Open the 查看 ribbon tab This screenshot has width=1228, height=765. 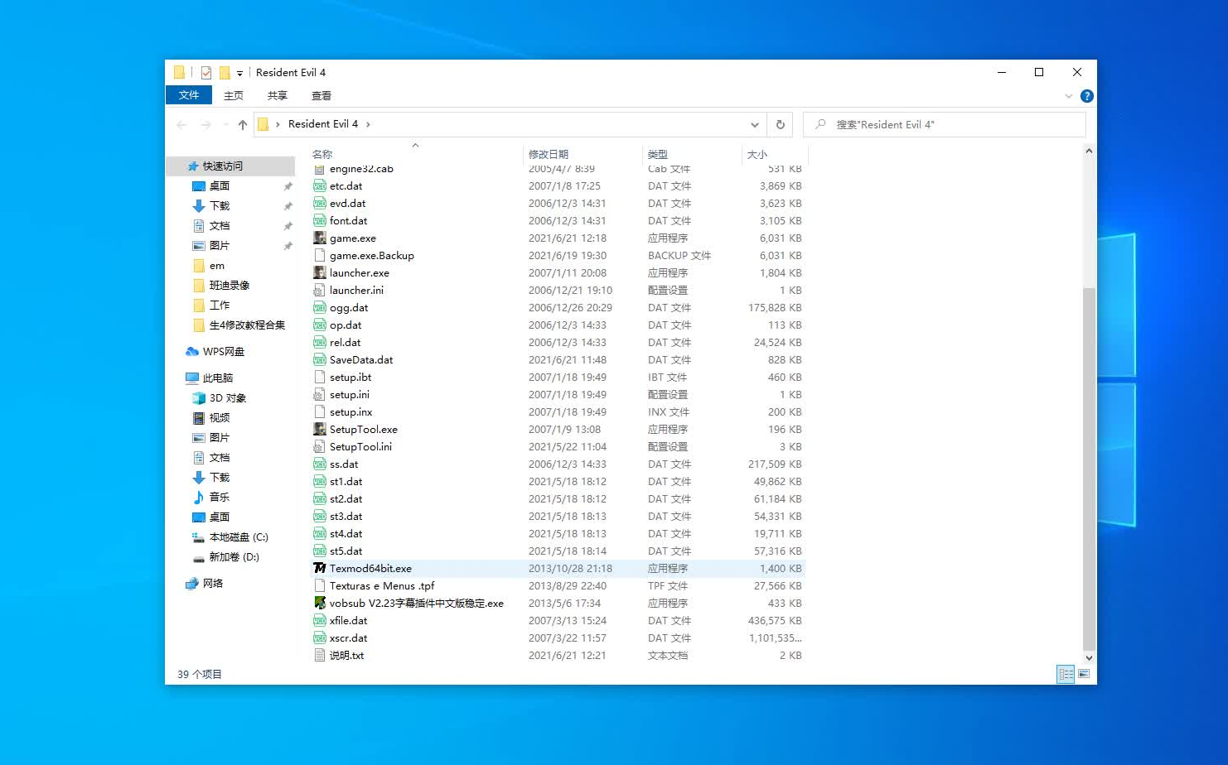click(x=322, y=95)
